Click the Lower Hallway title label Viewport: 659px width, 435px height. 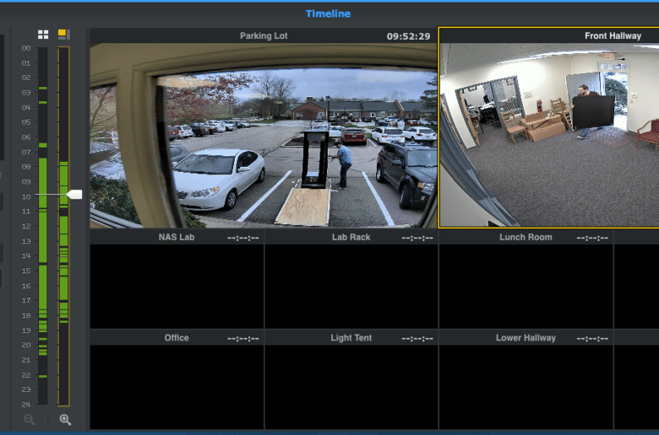pyautogui.click(x=526, y=338)
